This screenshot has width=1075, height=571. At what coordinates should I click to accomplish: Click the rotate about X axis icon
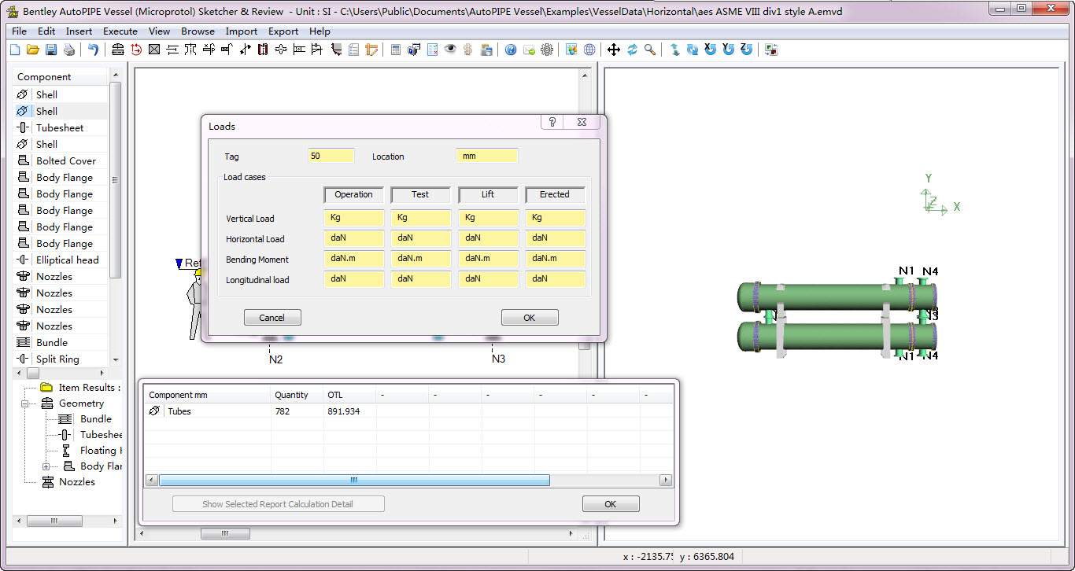[x=711, y=50]
